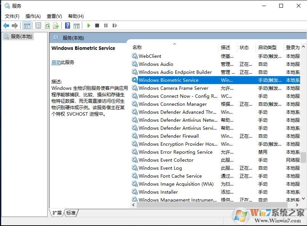
Task: Click the green Start service icon
Action: [x=89, y=25]
